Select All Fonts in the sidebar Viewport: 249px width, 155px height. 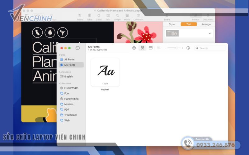click(71, 60)
